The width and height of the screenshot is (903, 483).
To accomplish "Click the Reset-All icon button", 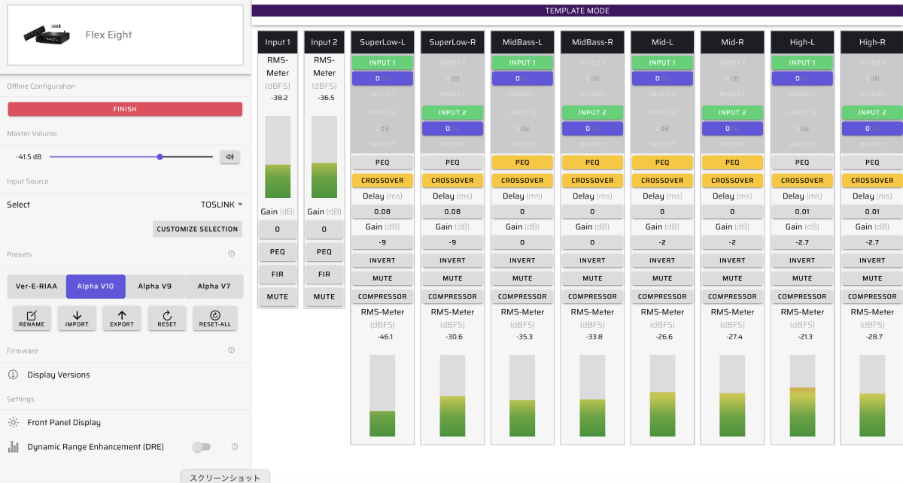I will click(215, 318).
